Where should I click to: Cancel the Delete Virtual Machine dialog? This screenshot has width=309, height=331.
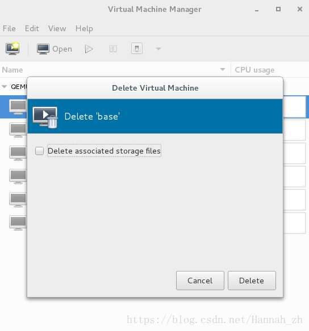200,281
